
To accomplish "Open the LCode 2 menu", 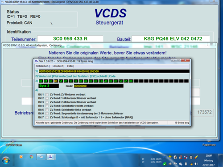I will (58, 66).
